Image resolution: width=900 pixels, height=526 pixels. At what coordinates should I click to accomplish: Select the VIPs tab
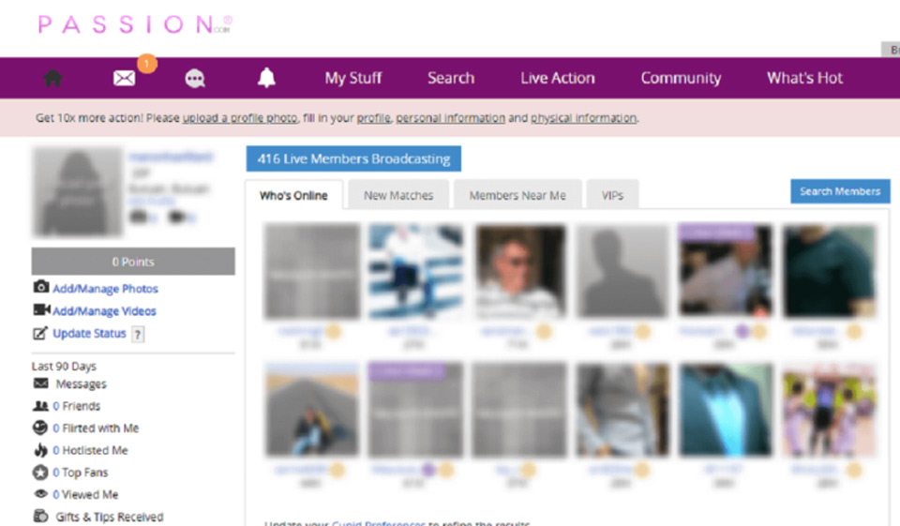point(613,196)
